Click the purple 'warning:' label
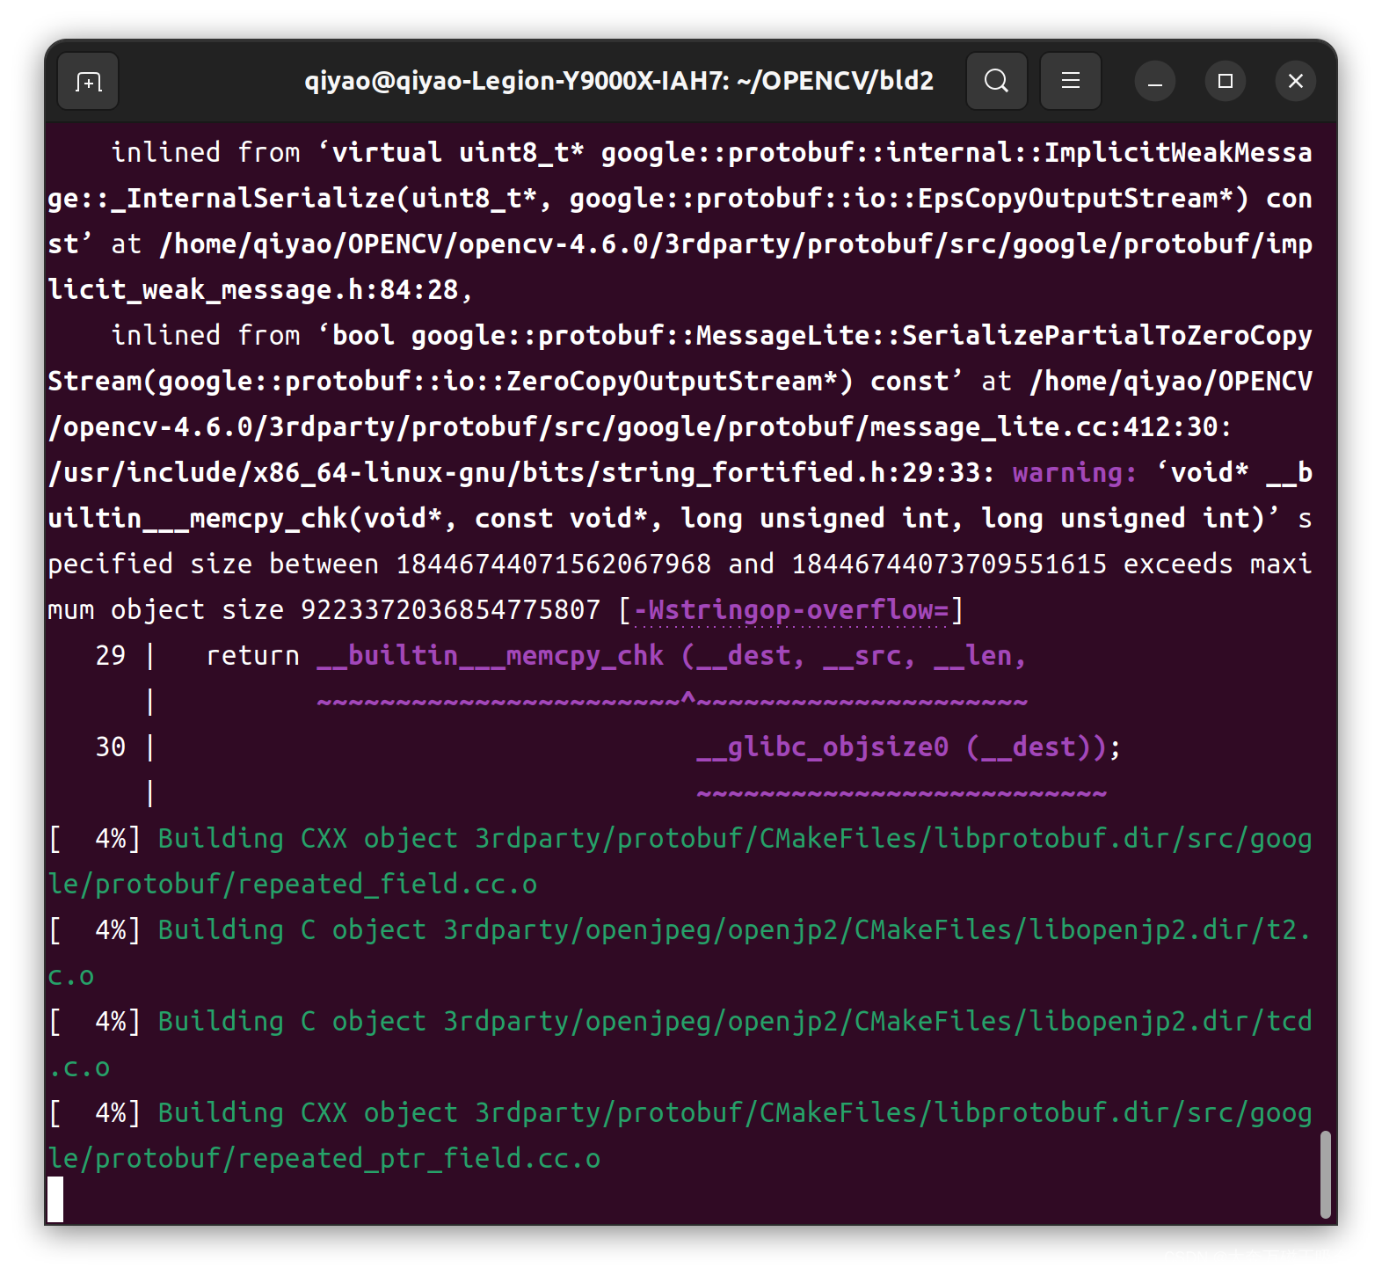The height and width of the screenshot is (1275, 1382). 1074,473
